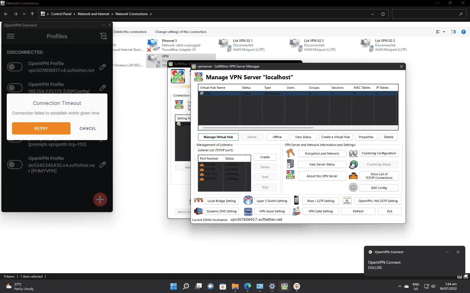Click the Clustering Status globe icon
This screenshot has width=470, height=293.
[353, 165]
